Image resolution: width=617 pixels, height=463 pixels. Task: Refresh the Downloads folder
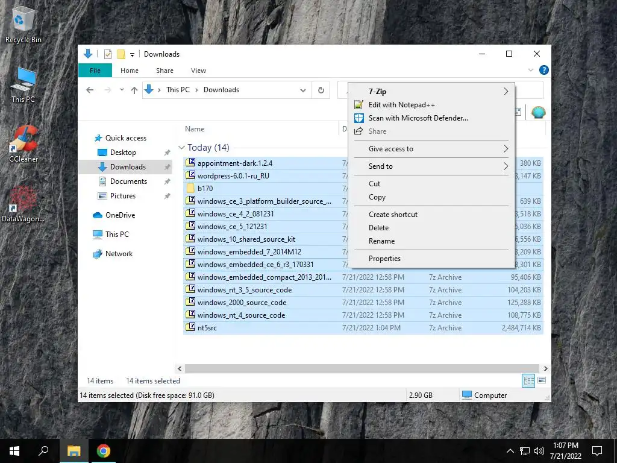[x=321, y=90]
